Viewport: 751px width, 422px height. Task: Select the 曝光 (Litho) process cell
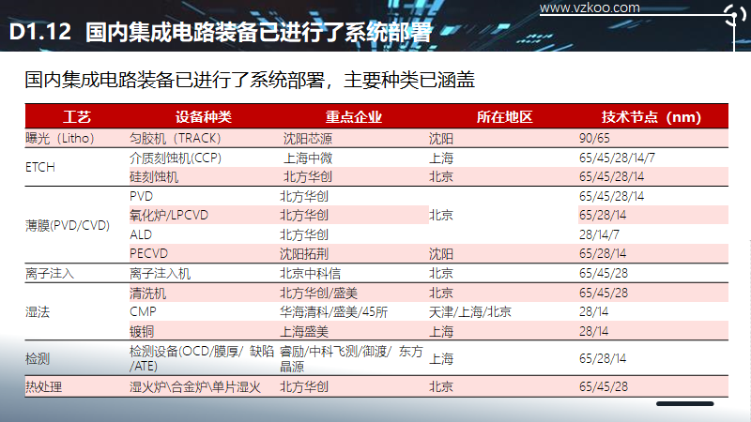[60, 138]
